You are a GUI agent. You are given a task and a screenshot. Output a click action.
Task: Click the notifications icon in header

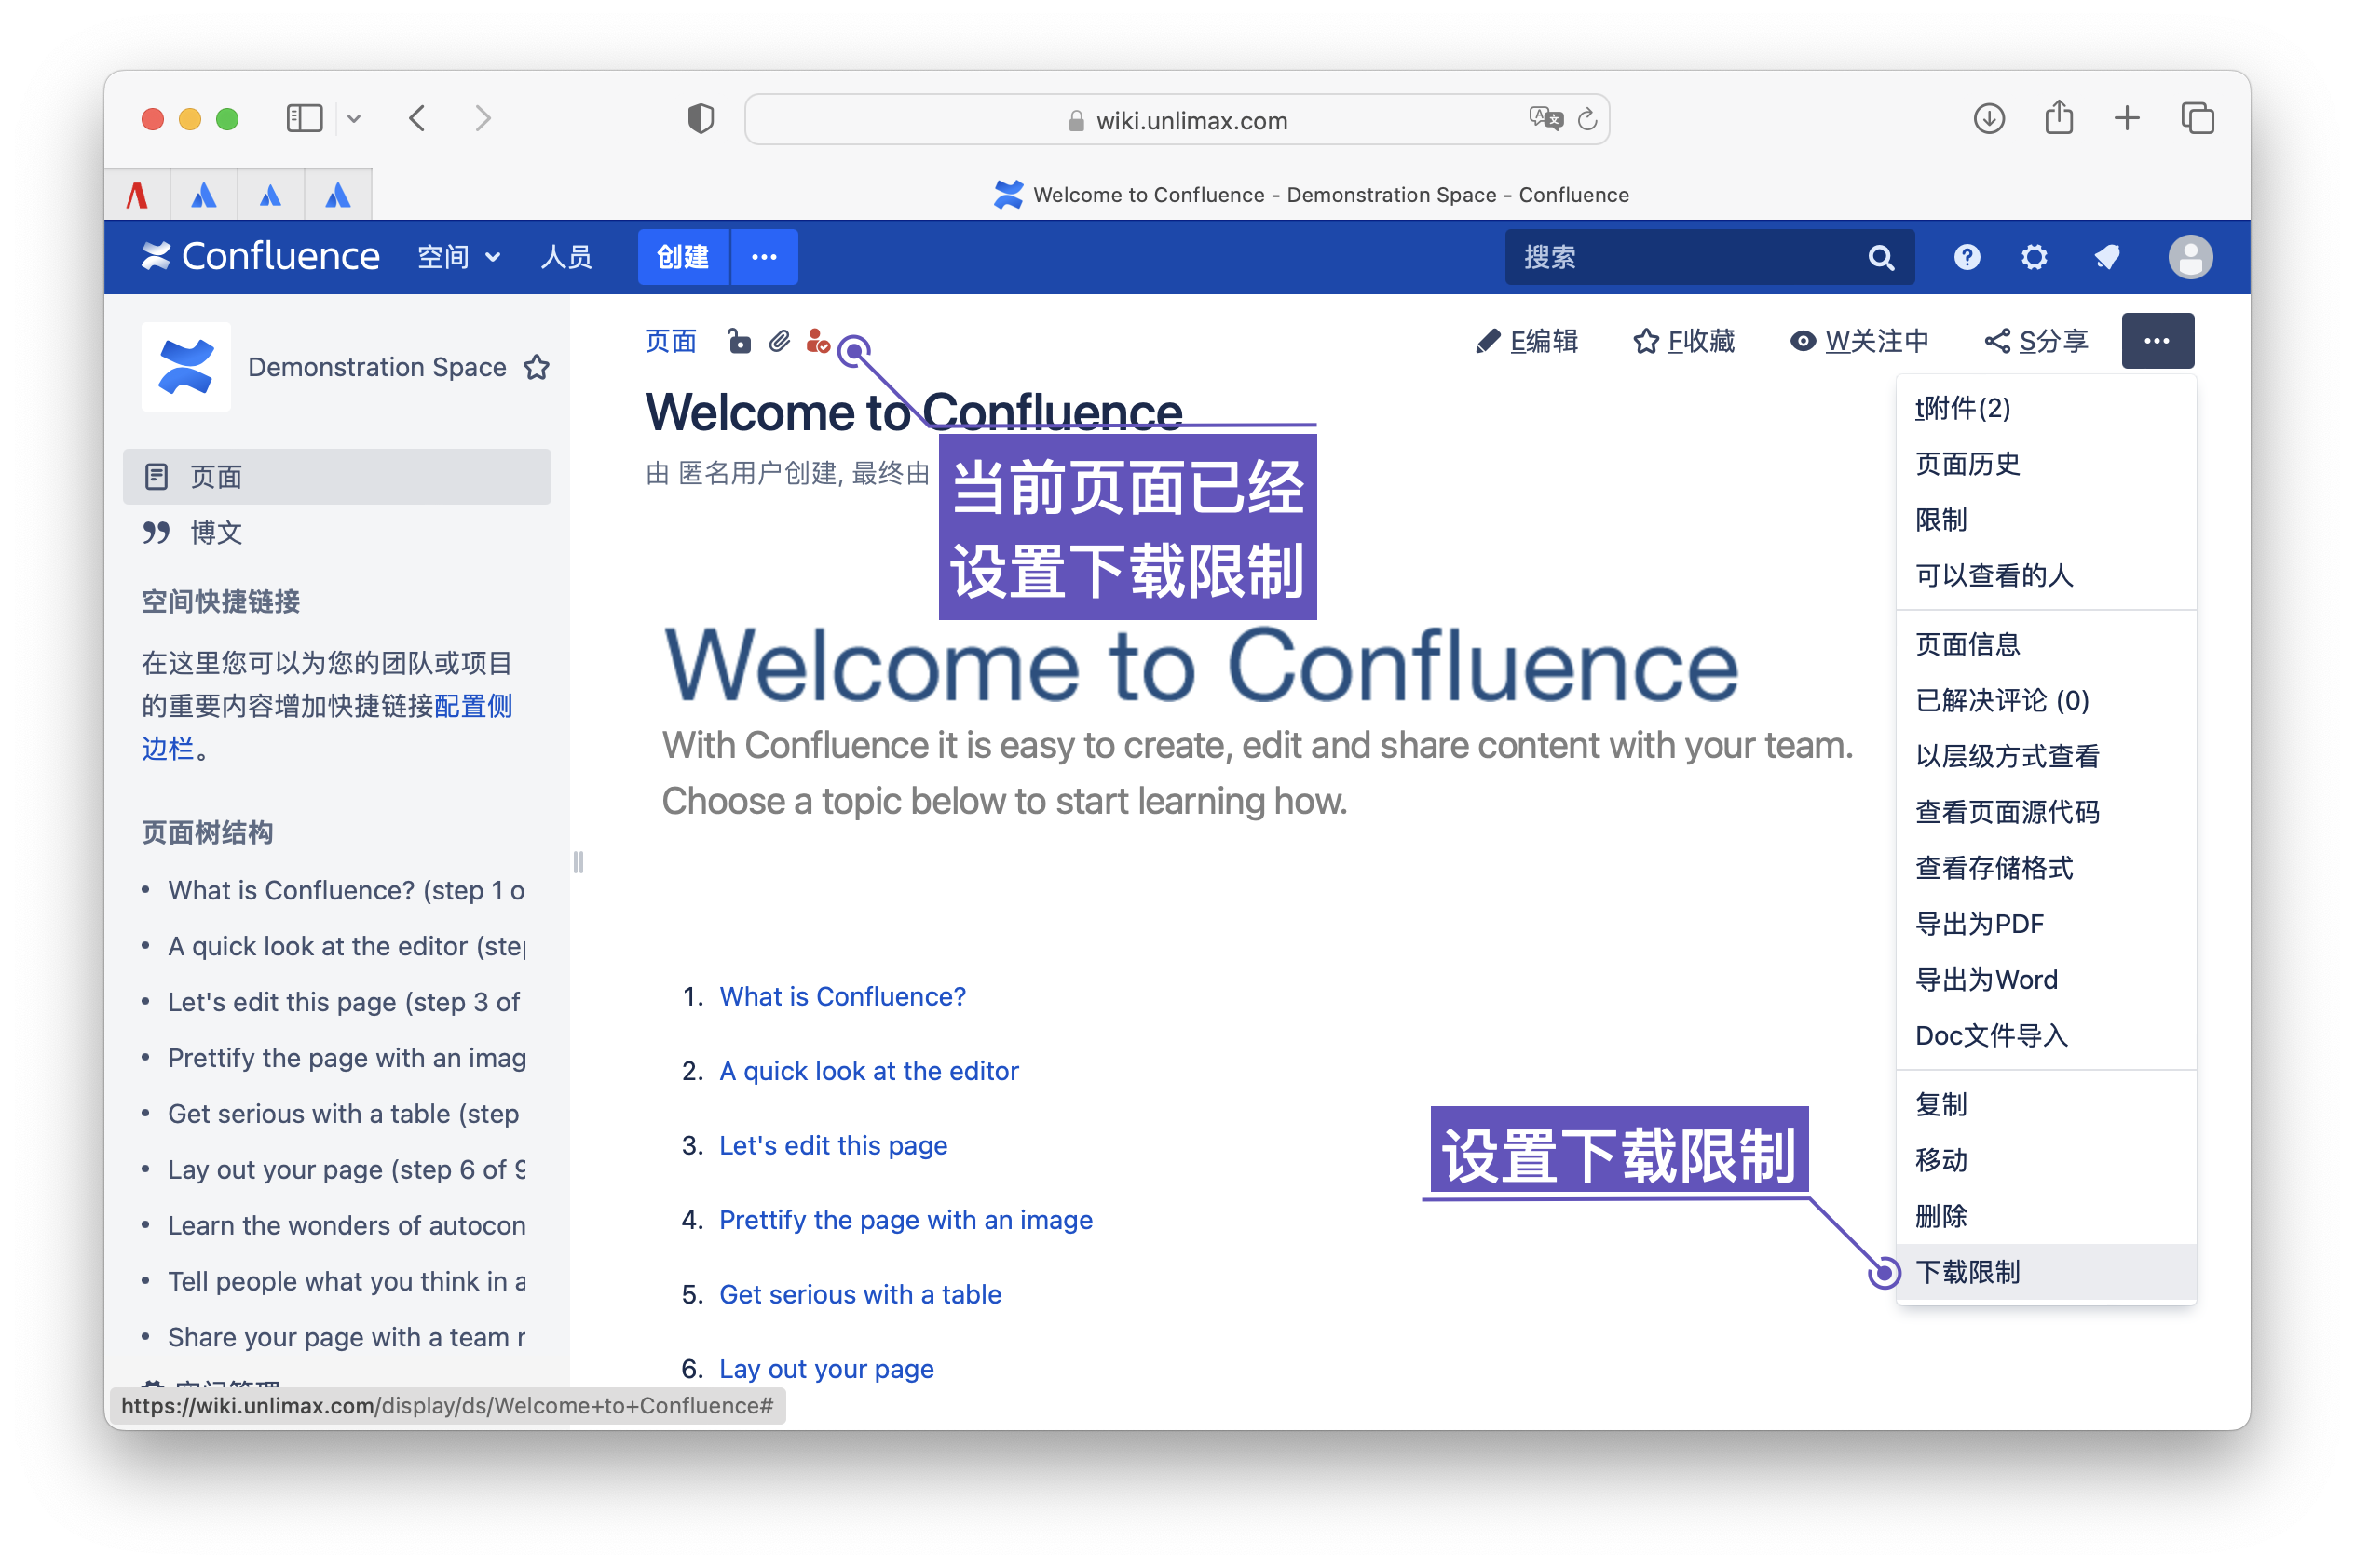2106,257
